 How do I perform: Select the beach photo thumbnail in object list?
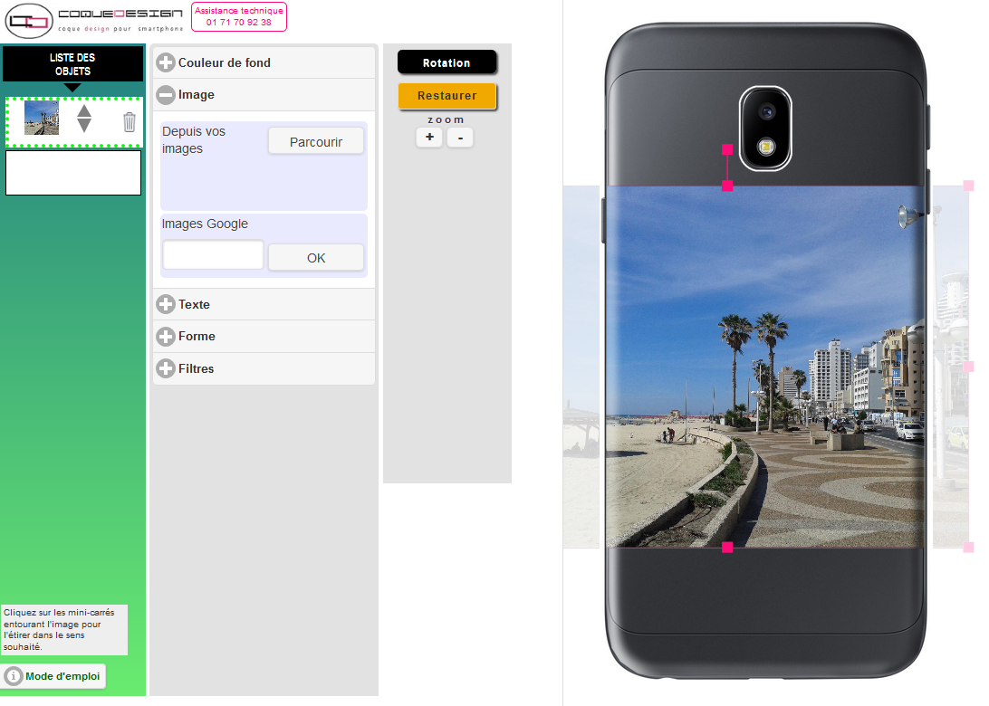(x=42, y=118)
